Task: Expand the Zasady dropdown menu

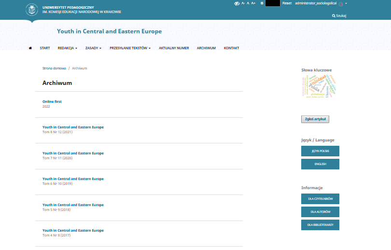Action: [93, 48]
